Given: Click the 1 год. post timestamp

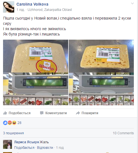Looking at the screenshot, I should [21, 10].
